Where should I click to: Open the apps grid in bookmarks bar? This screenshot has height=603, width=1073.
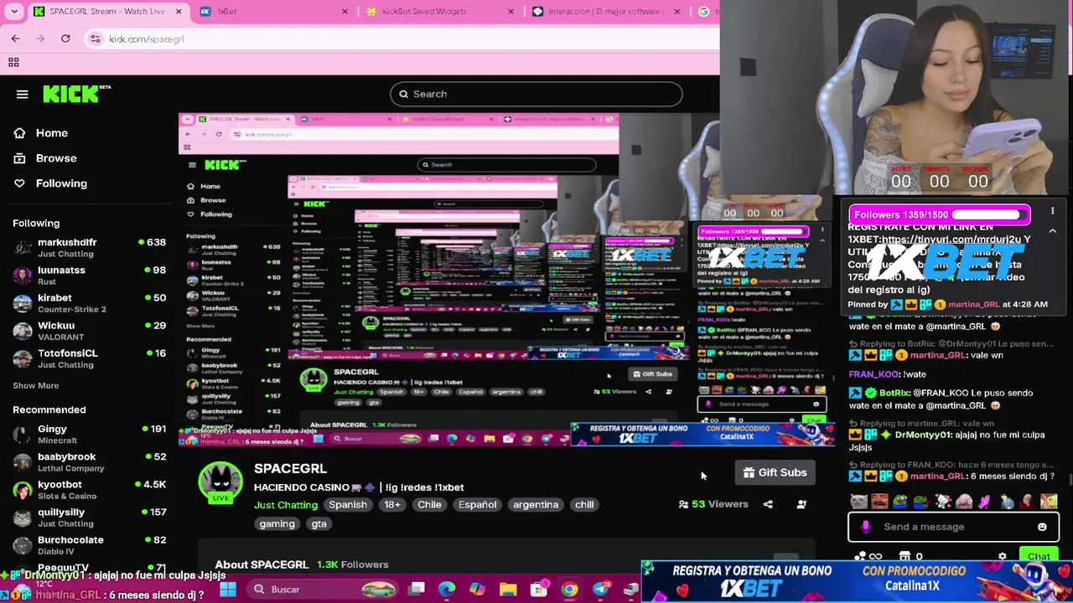click(13, 62)
